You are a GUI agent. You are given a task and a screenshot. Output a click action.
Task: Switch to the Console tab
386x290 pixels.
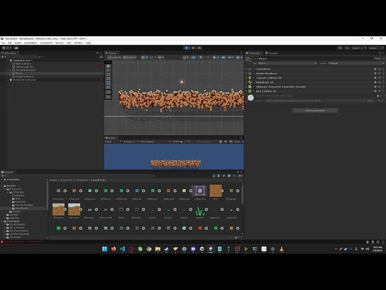pyautogui.click(x=273, y=53)
